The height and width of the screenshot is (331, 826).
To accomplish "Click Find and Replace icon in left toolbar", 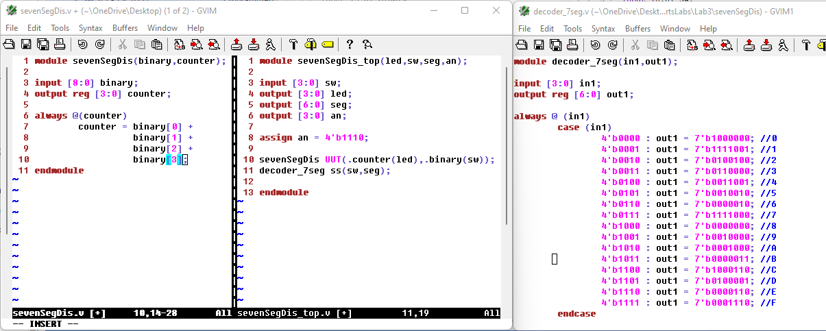I will point(180,45).
